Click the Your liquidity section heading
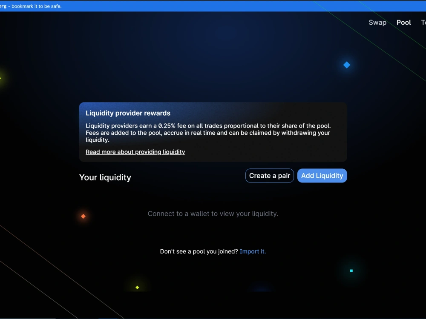The width and height of the screenshot is (426, 319). click(105, 177)
